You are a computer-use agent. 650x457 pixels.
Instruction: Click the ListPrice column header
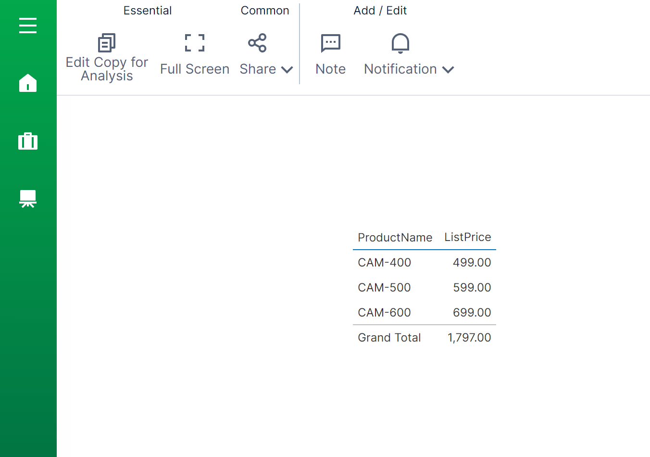(467, 237)
